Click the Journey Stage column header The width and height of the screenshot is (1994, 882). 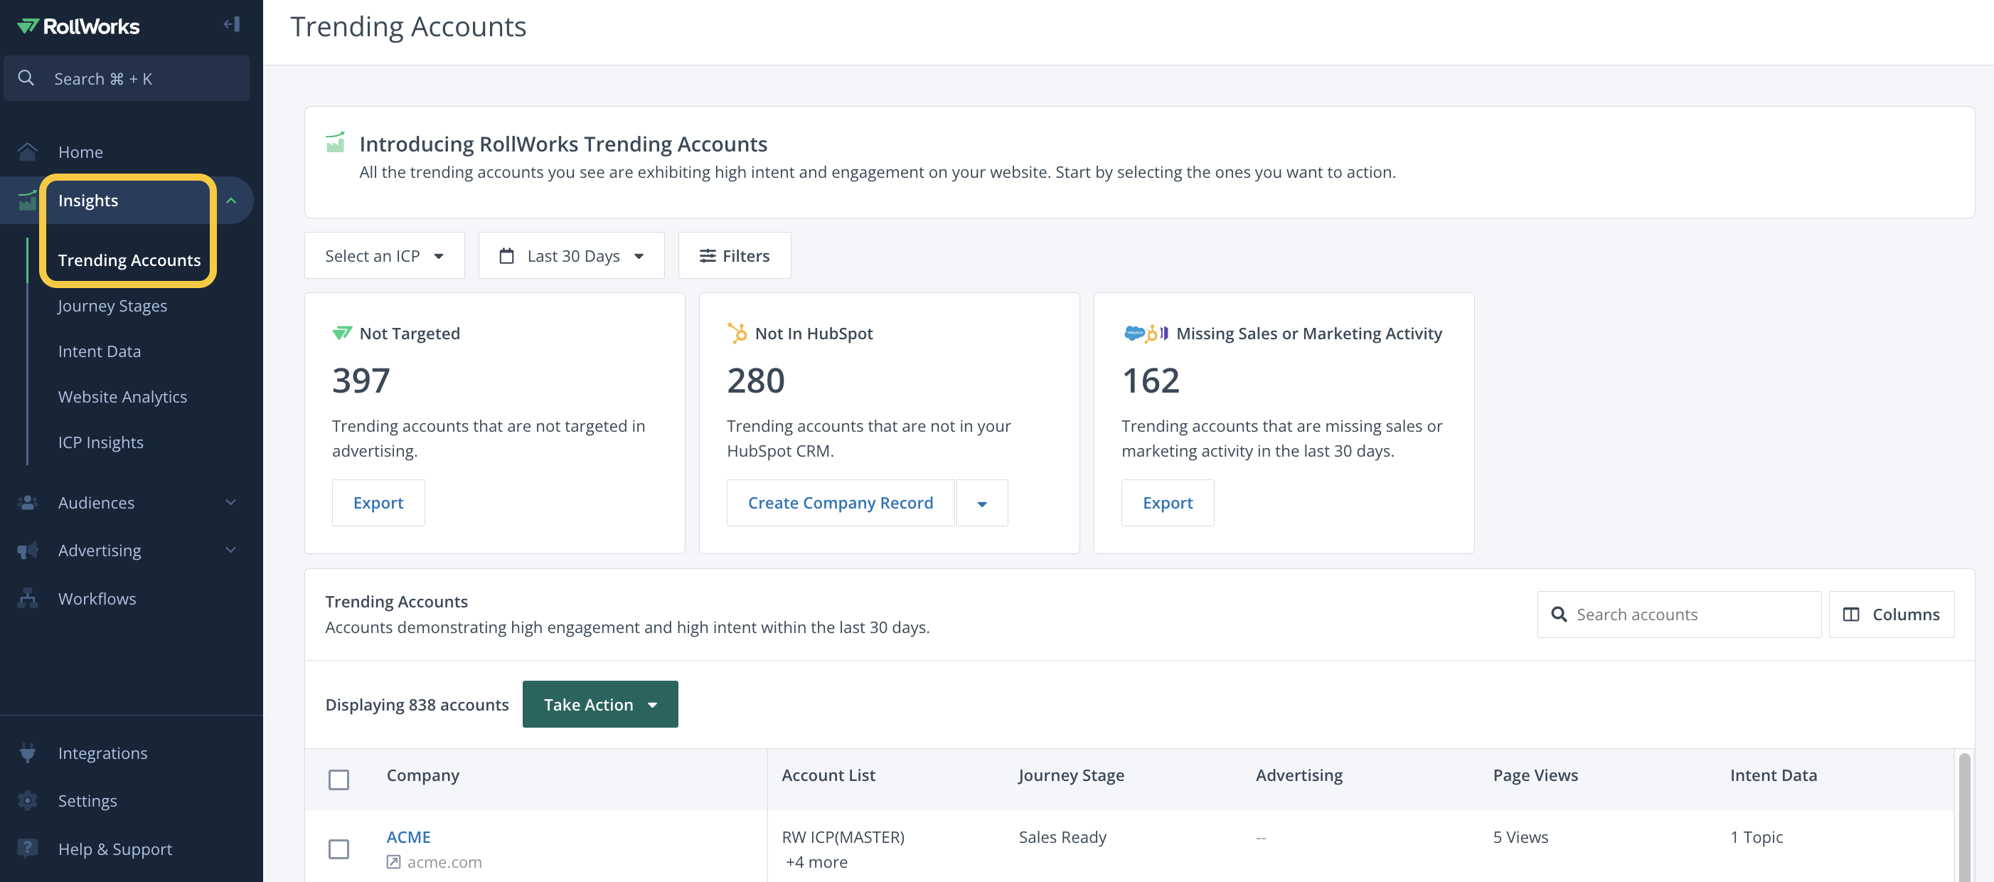(1071, 775)
